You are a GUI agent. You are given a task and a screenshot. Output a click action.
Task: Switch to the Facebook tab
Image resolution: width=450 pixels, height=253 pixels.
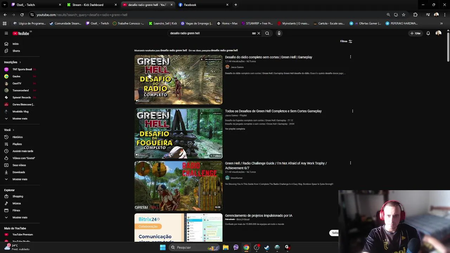tap(203, 5)
